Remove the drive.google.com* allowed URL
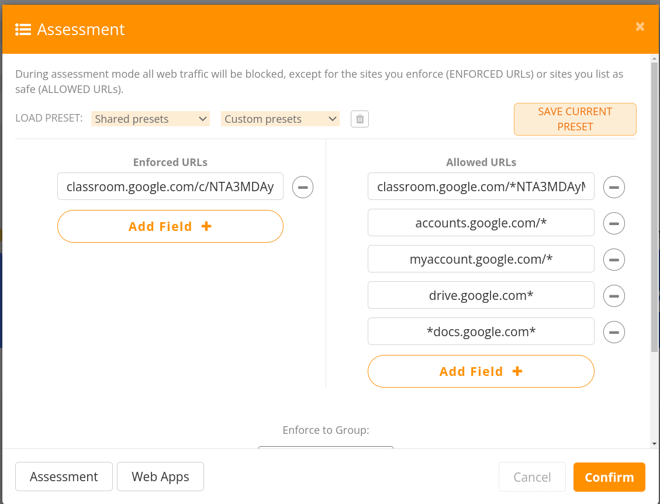This screenshot has height=504, width=660. [x=614, y=296]
